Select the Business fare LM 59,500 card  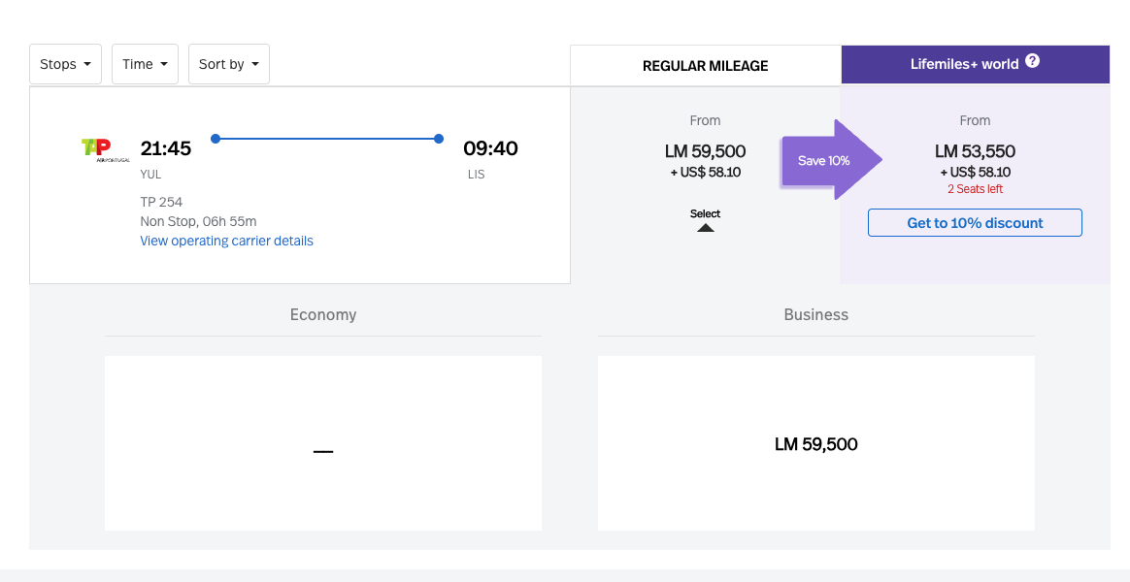816,443
